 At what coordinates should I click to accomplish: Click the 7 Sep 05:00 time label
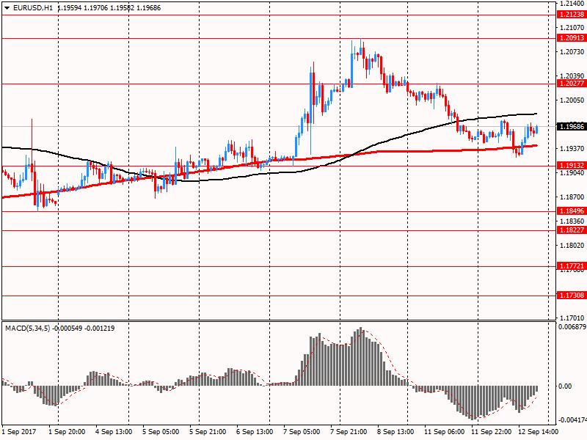coord(302,432)
